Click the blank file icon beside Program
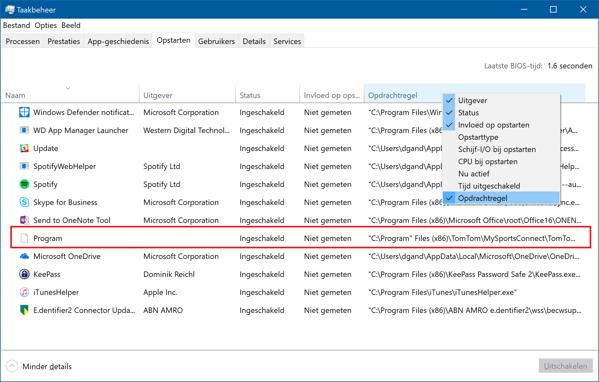Screen dimensions: 599x382 24,238
